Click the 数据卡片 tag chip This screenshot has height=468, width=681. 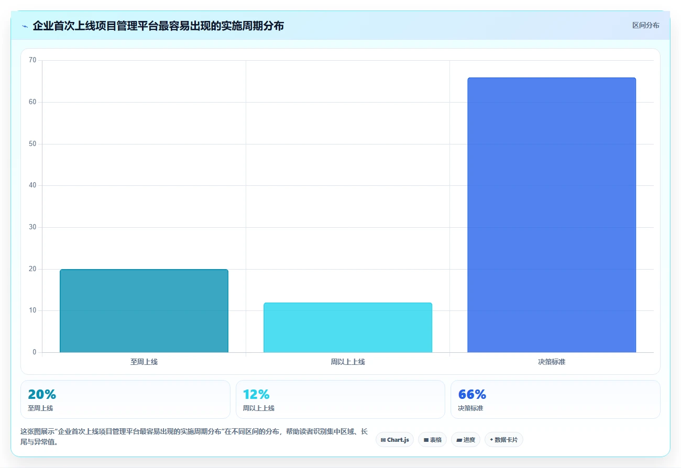pyautogui.click(x=503, y=440)
